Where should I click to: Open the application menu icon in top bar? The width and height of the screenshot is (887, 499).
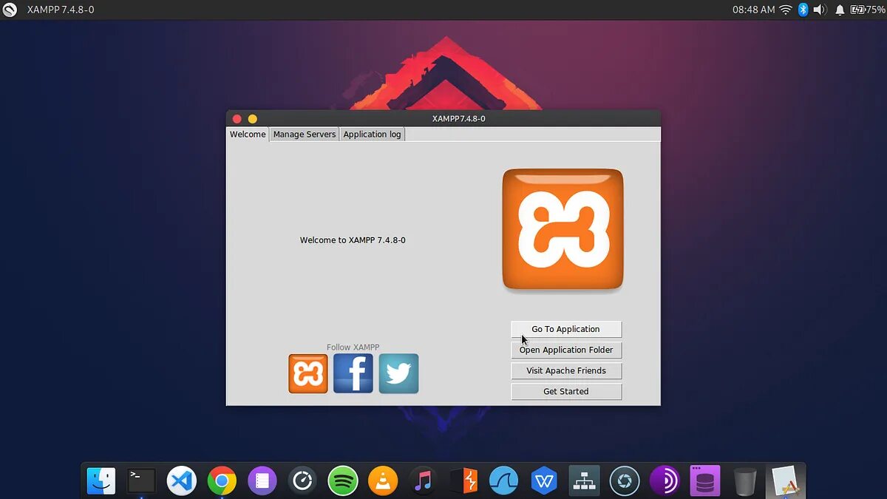10,10
